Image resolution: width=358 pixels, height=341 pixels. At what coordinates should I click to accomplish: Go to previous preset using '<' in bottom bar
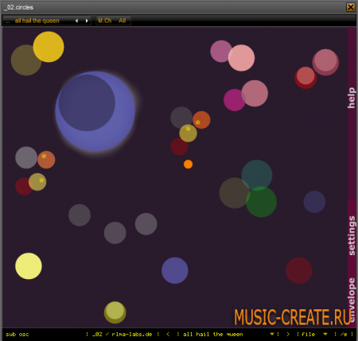tap(168, 335)
